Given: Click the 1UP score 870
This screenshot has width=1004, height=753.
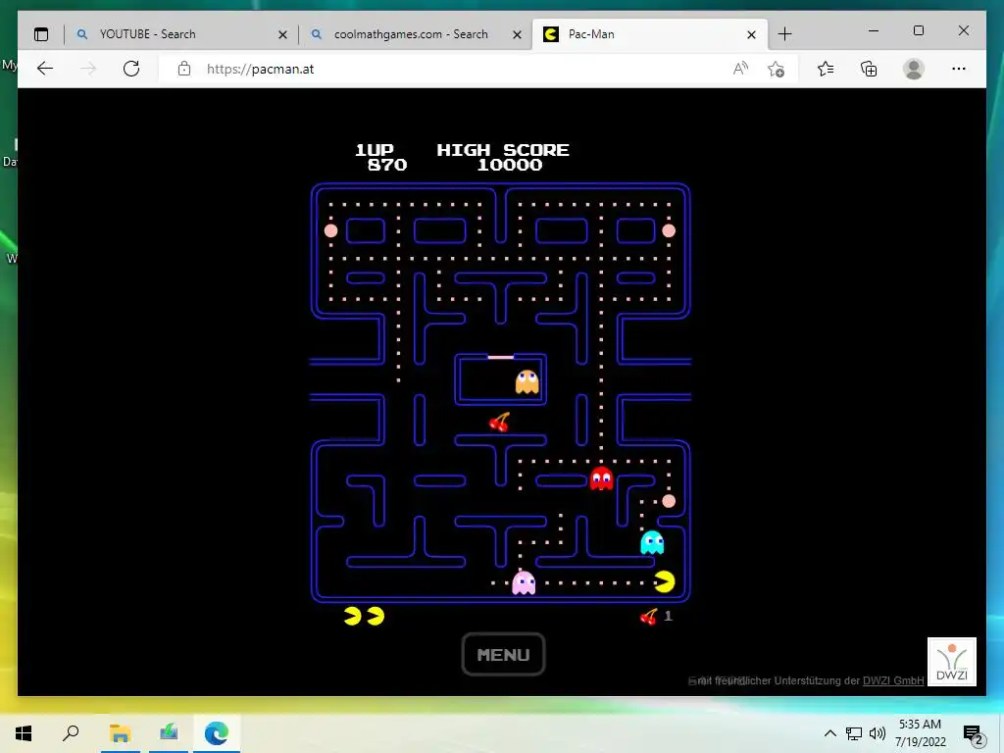Looking at the screenshot, I should pos(387,165).
